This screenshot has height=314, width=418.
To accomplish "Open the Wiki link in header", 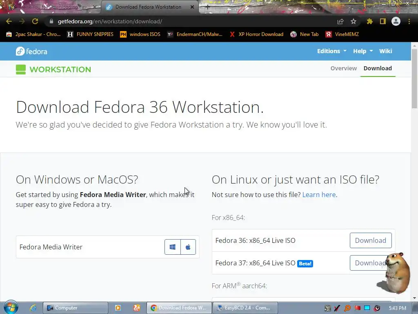I will (x=385, y=51).
